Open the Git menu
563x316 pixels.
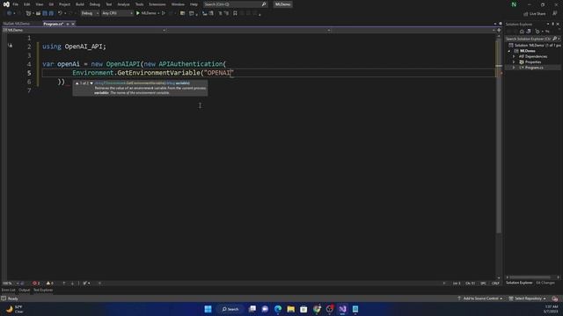pos(51,4)
